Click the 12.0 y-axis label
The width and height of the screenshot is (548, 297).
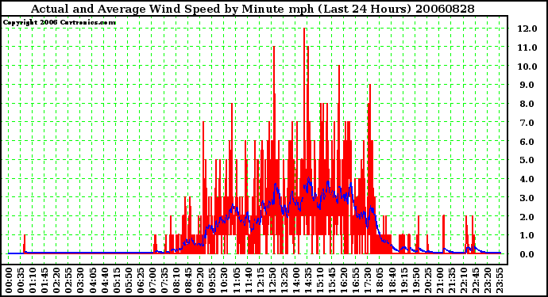point(527,29)
